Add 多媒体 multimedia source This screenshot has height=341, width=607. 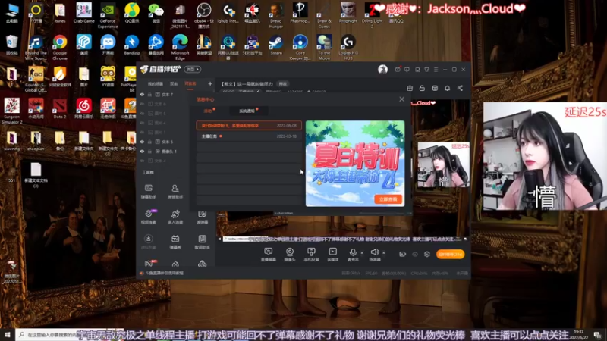333,255
